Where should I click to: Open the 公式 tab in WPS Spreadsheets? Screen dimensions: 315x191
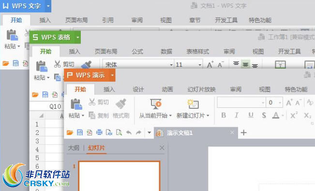[x=137, y=52]
